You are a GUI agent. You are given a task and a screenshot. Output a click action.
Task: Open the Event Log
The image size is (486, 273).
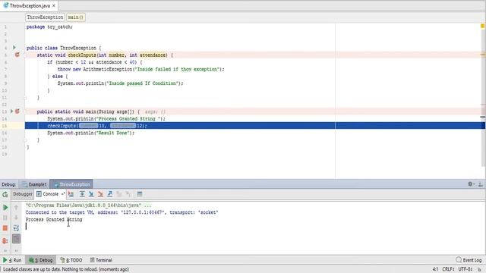(x=469, y=260)
